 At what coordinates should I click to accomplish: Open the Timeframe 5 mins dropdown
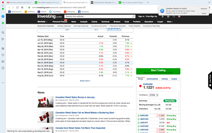pos(153,95)
